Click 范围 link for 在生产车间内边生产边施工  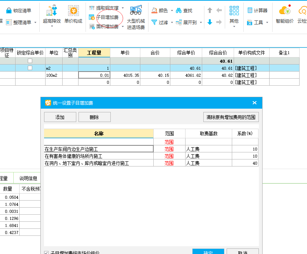(169, 149)
